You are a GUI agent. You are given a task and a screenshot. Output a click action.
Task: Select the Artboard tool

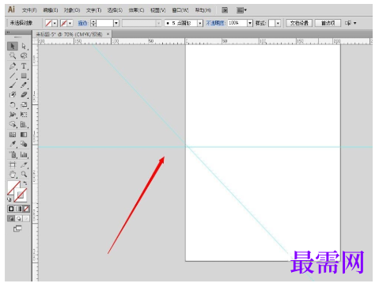[x=13, y=164]
